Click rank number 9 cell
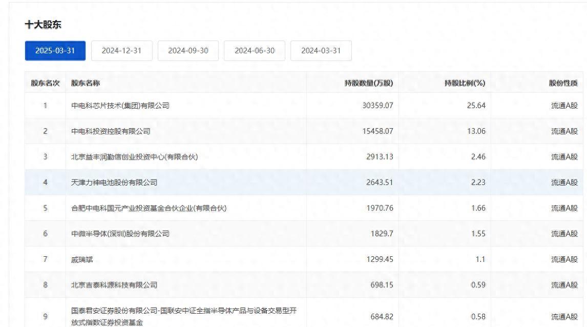 pos(45,317)
